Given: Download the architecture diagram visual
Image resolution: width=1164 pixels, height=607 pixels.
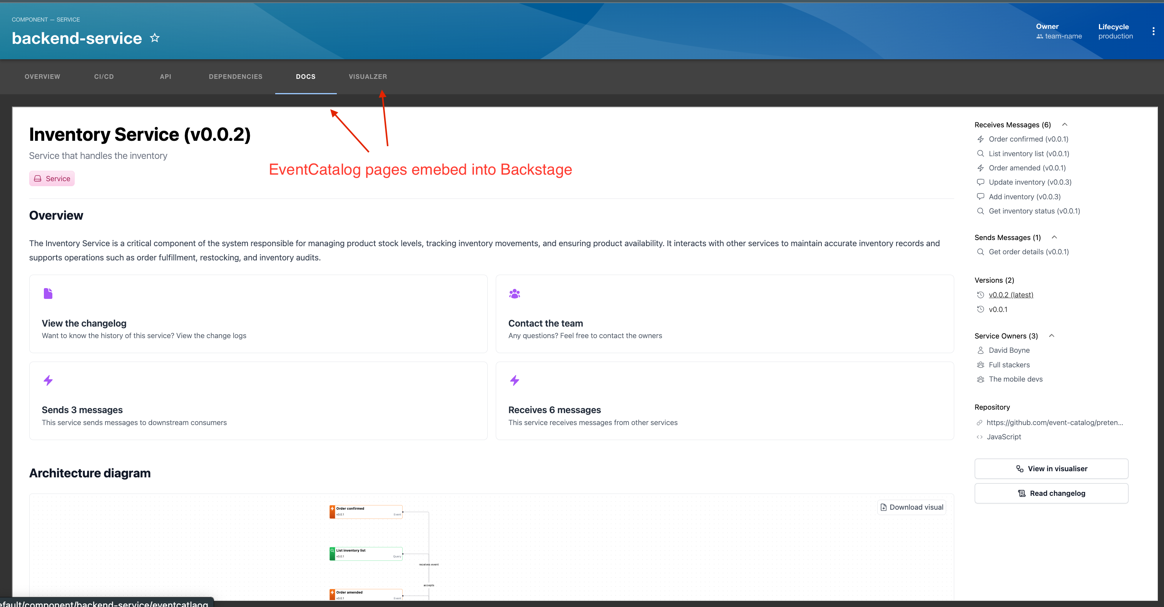Looking at the screenshot, I should pos(911,507).
